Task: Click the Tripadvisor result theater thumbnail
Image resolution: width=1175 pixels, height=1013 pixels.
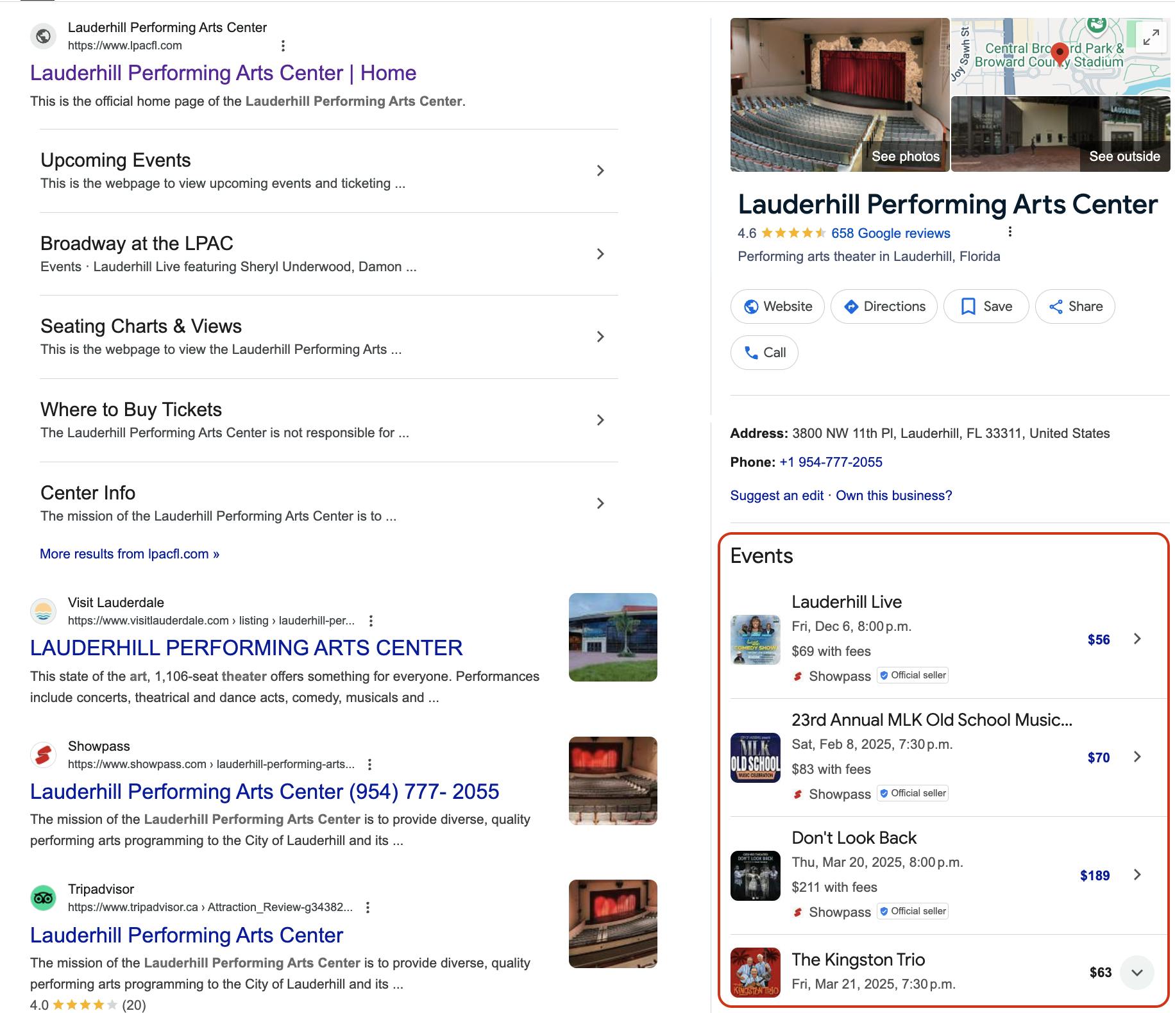Action: [613, 924]
